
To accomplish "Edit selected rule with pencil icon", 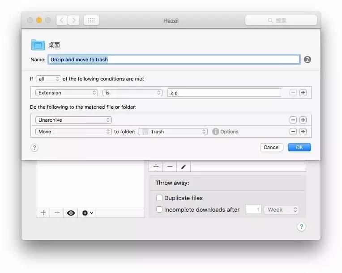I will [184, 167].
